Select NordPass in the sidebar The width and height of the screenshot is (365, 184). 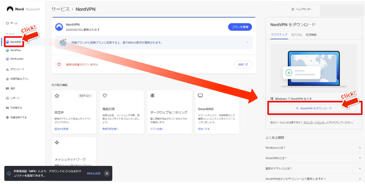[x=15, y=50]
